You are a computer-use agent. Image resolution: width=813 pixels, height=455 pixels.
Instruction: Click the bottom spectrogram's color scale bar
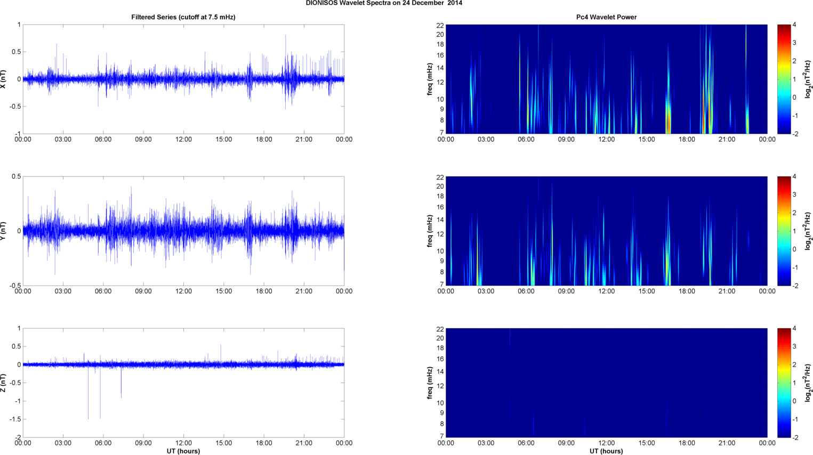[x=784, y=383]
